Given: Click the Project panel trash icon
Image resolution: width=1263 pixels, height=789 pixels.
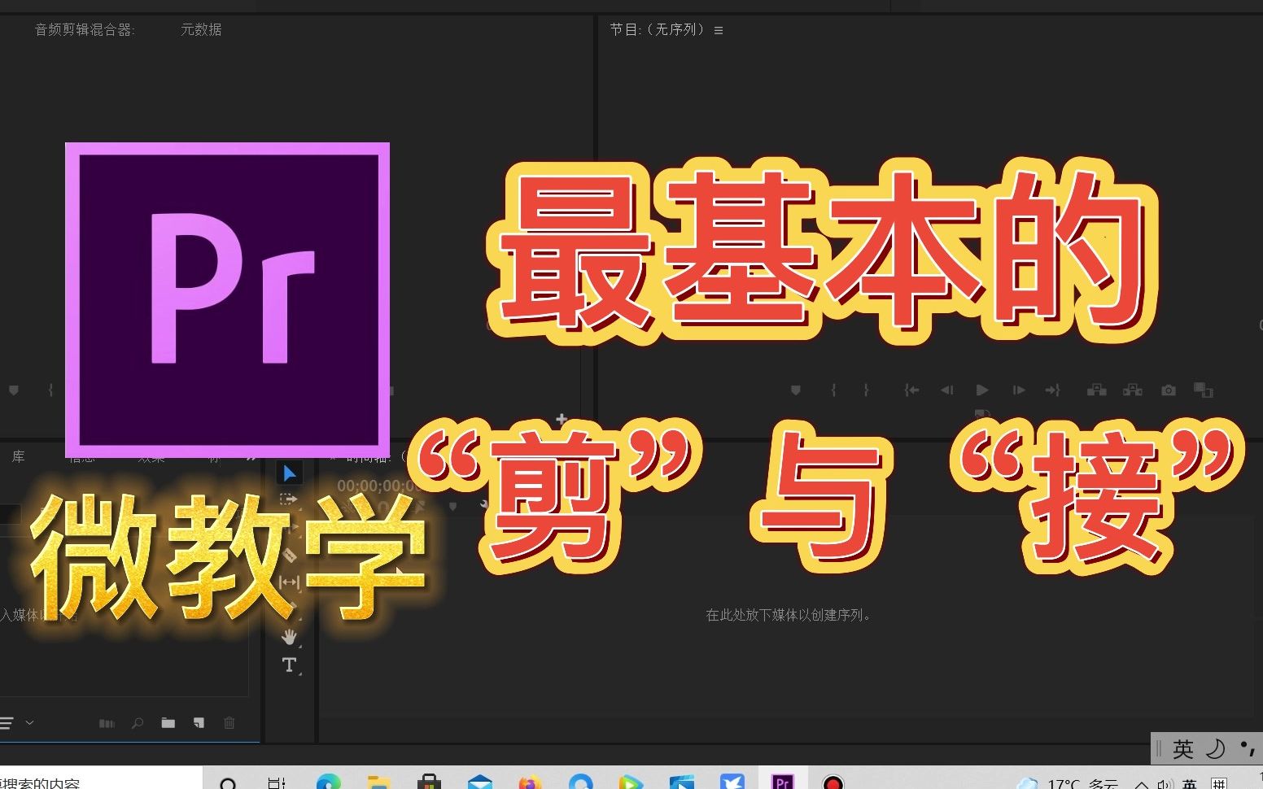Looking at the screenshot, I should [229, 722].
